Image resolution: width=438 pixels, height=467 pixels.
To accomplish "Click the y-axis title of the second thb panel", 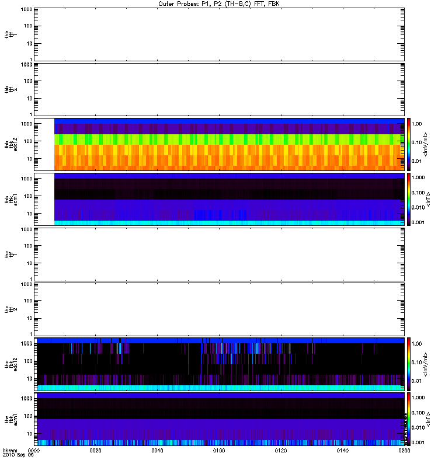I will point(11,89).
